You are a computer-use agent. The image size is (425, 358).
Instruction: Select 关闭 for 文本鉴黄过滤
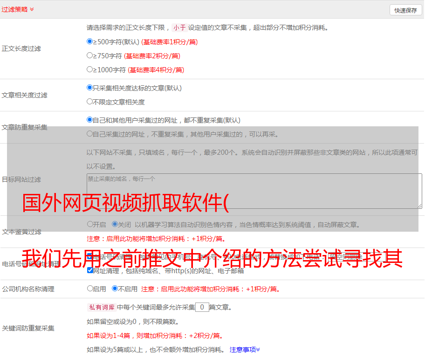(x=115, y=224)
